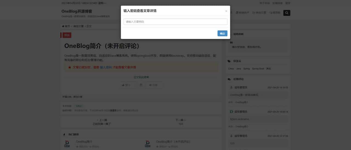Click the dialog title 输入密码查看文章详情
351x150 pixels.
pyautogui.click(x=140, y=11)
